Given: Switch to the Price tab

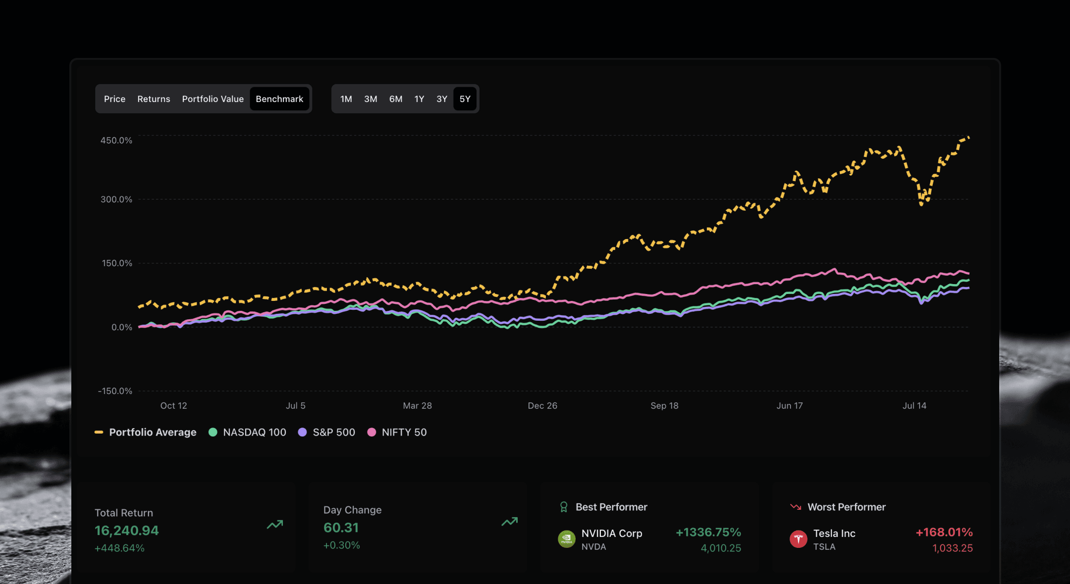Looking at the screenshot, I should (114, 99).
